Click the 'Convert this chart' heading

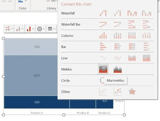76,4
